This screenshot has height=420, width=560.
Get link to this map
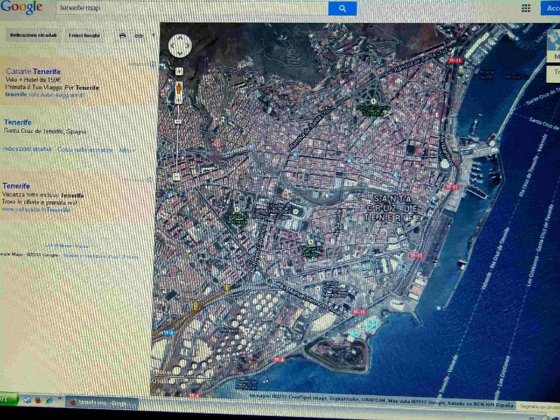(138, 36)
